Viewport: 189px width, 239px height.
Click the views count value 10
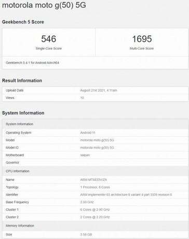point(82,98)
